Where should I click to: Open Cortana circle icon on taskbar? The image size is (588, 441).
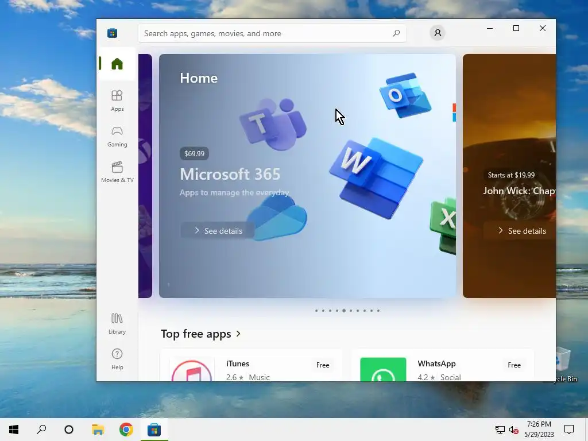tap(69, 430)
